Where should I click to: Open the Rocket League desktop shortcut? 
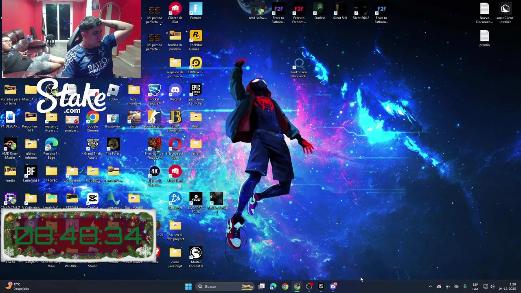154,94
